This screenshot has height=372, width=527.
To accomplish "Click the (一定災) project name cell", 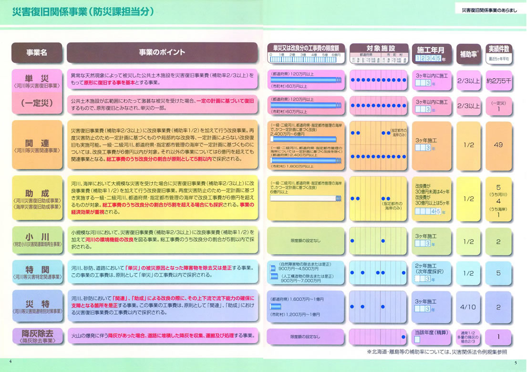I will click(37, 103).
